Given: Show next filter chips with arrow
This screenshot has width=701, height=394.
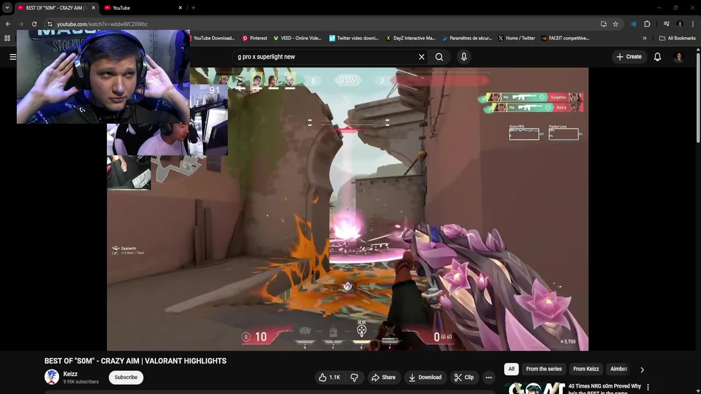Looking at the screenshot, I should coord(642,369).
